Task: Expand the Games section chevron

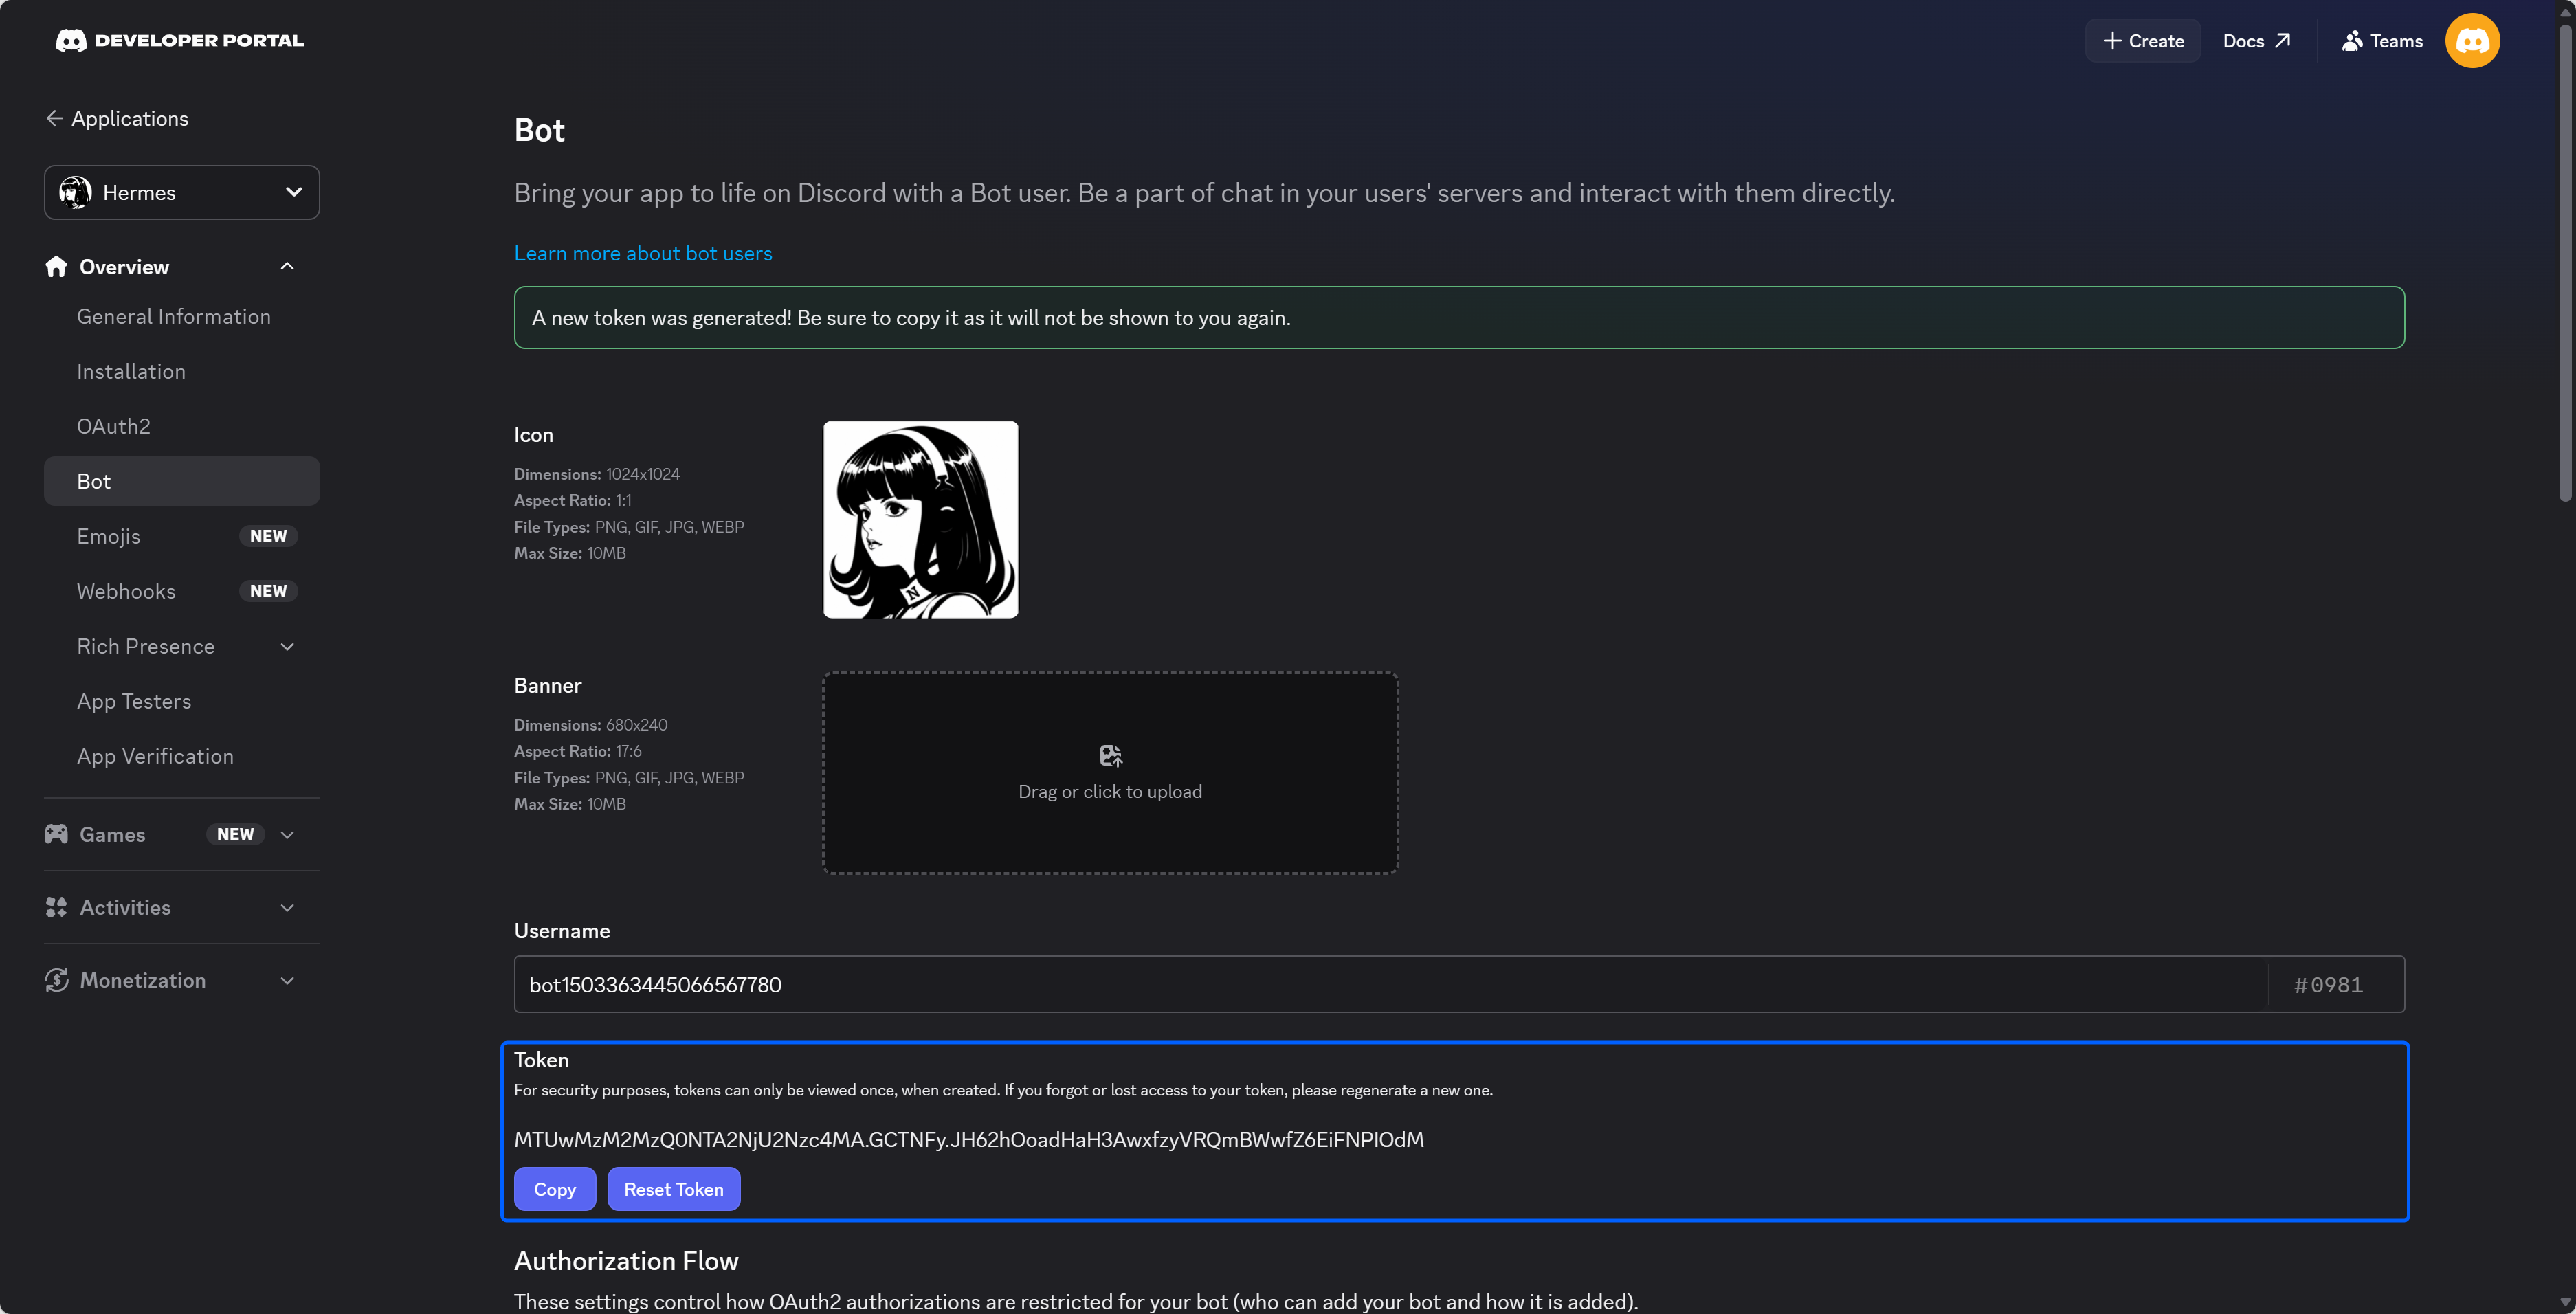Action: (x=287, y=834)
